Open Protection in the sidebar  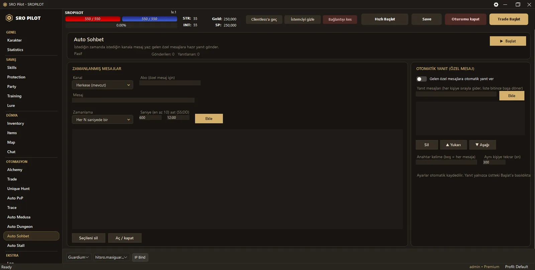point(16,77)
